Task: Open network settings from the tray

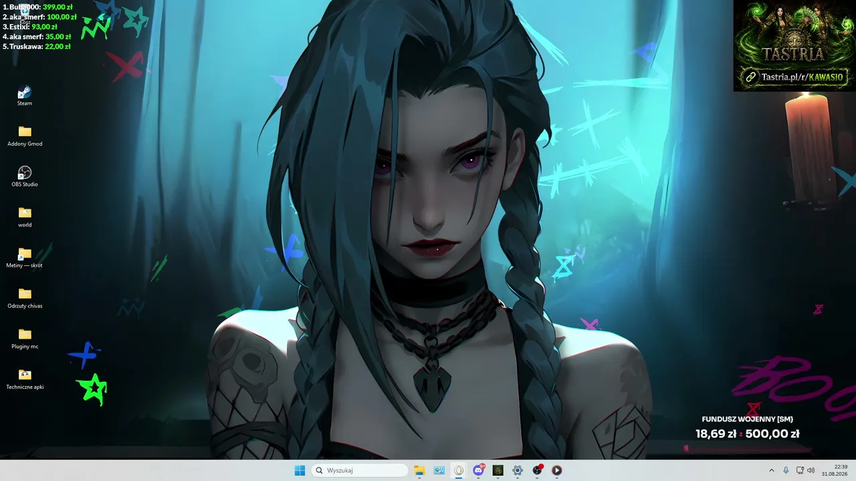Action: (x=800, y=470)
